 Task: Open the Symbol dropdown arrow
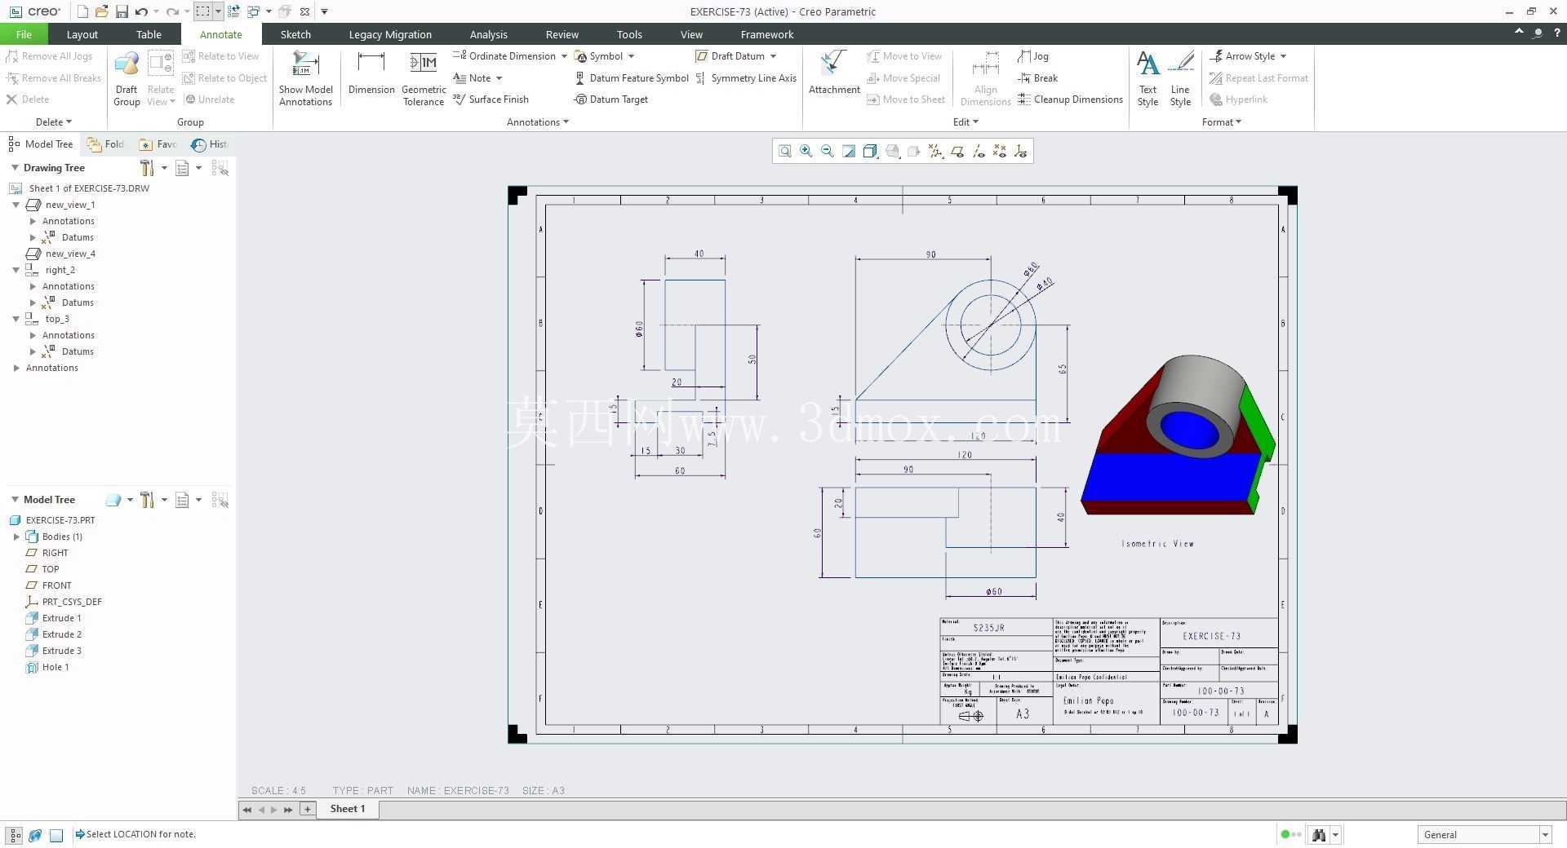[x=631, y=56]
